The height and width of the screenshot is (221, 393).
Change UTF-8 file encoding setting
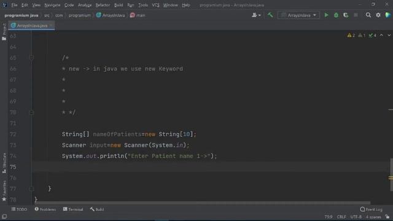(356, 217)
